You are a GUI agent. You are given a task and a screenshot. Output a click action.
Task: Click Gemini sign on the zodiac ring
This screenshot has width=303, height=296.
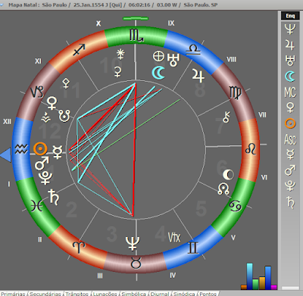click(192, 248)
